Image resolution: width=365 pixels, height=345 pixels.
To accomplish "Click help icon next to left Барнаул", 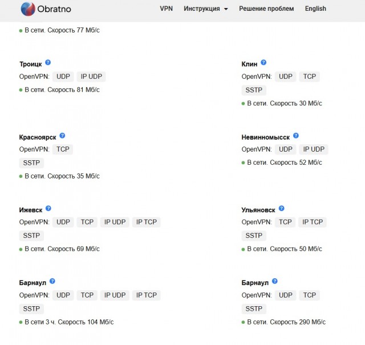I will [x=52, y=281].
